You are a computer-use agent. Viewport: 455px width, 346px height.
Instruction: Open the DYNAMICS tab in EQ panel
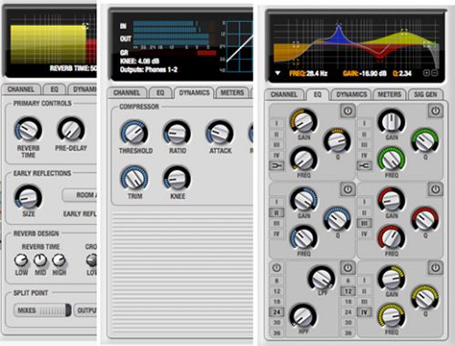pyautogui.click(x=351, y=94)
